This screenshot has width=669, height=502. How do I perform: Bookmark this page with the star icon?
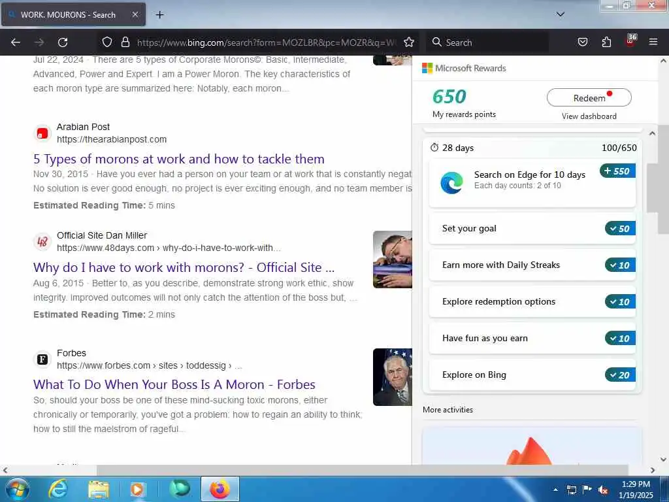click(x=409, y=42)
